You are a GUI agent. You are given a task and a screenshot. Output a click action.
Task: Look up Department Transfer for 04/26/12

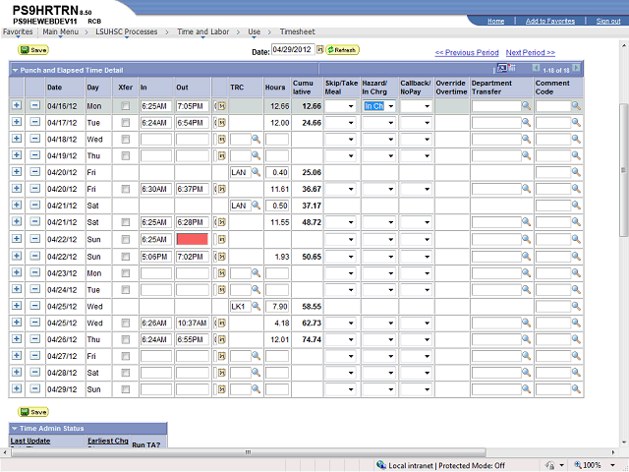[x=527, y=339]
